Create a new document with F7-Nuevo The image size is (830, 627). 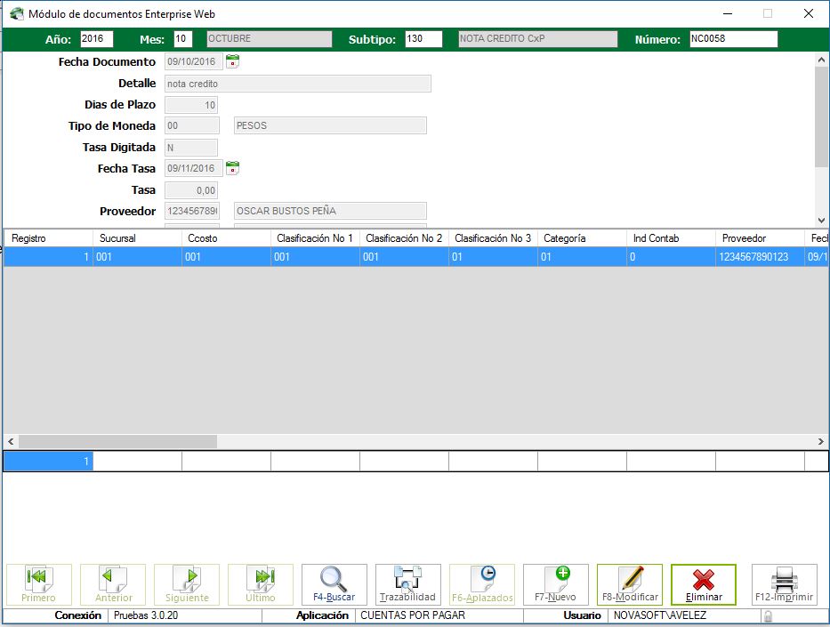pos(556,584)
